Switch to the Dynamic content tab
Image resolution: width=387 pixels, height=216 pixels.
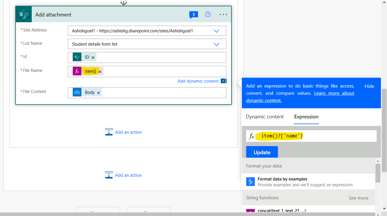(264, 117)
